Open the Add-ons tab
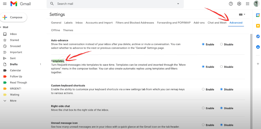The height and width of the screenshot is (129, 261). pos(199,23)
